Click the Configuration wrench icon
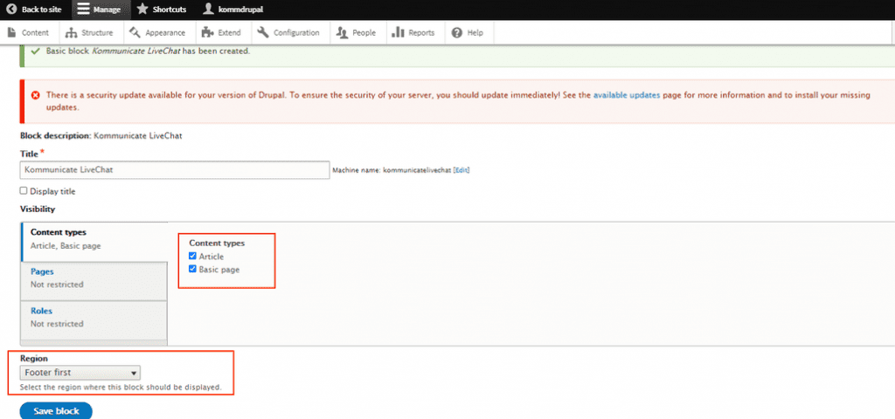 point(263,32)
